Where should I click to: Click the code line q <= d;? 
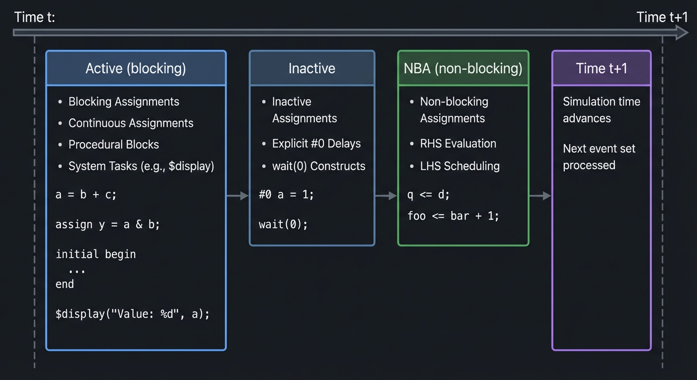click(429, 194)
